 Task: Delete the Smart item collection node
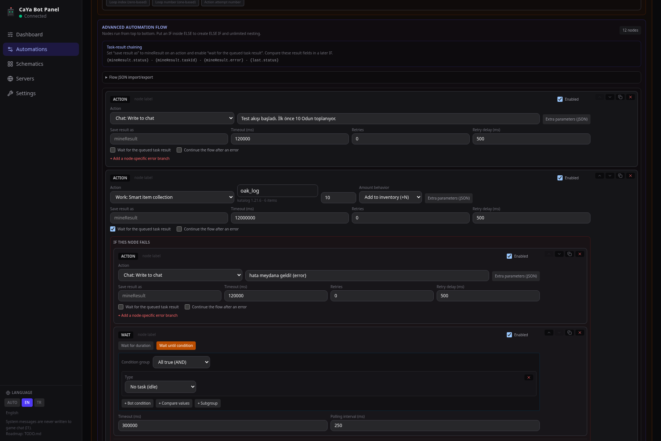pyautogui.click(x=631, y=176)
